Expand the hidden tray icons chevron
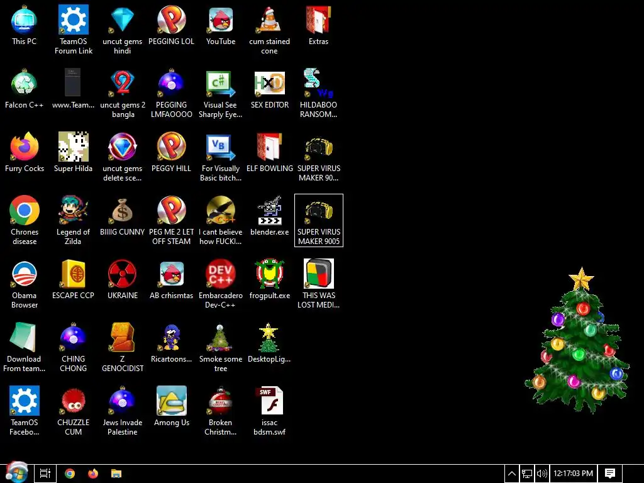 [x=512, y=474]
